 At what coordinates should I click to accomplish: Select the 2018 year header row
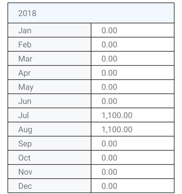(x=91, y=13)
